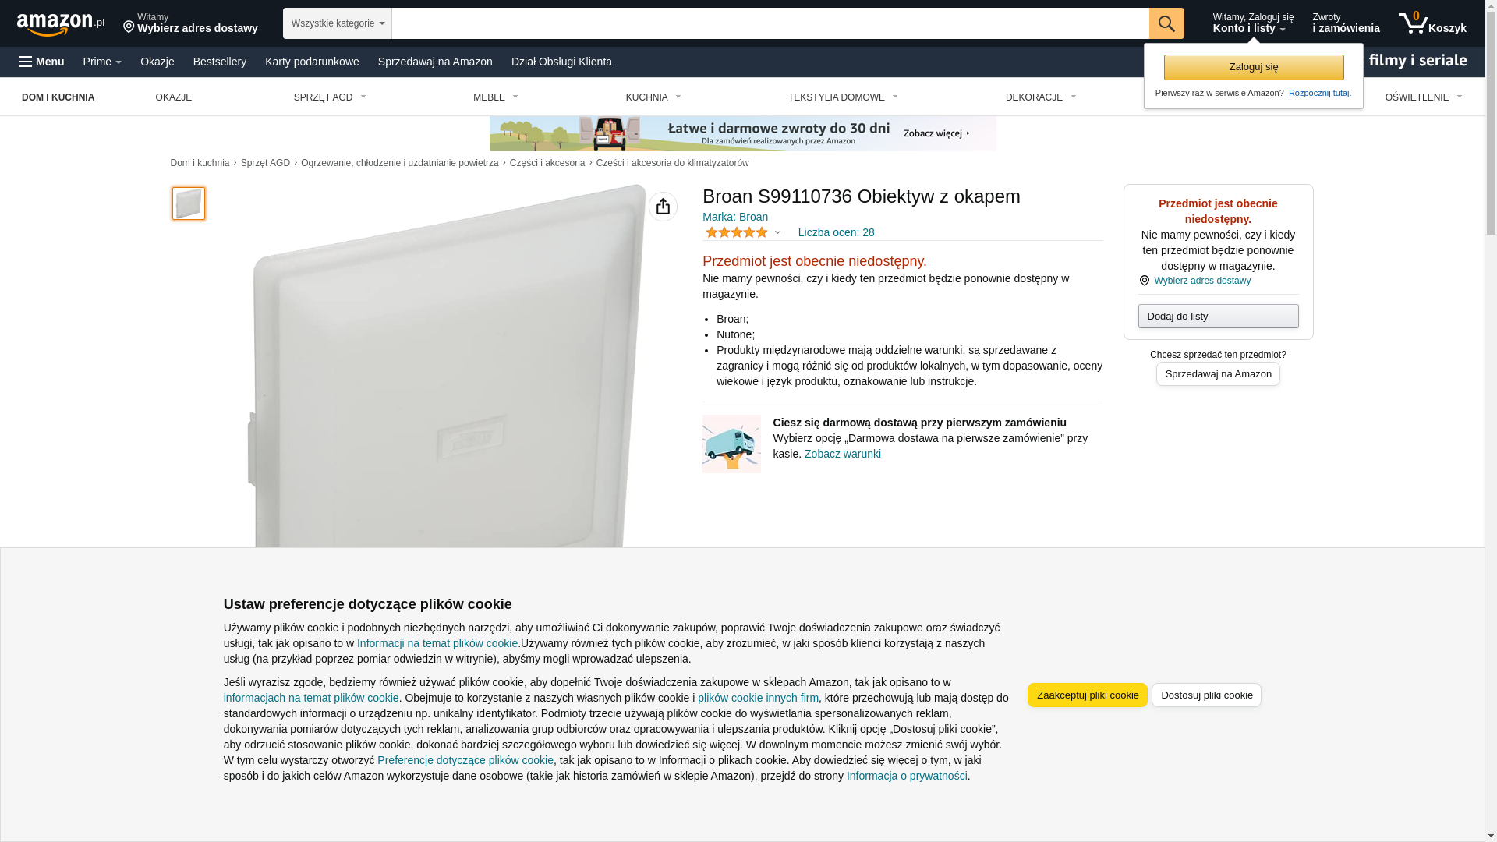The image size is (1497, 842).
Task: Select the product thumbnail image
Action: (x=189, y=203)
